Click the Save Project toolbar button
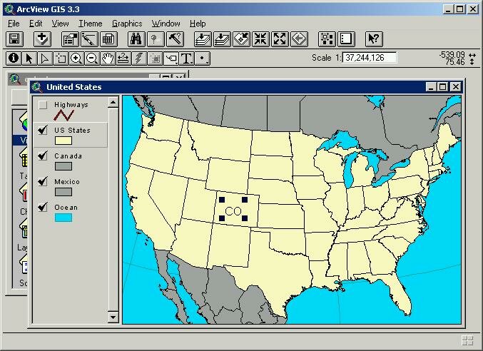The image size is (483, 351). 14,39
